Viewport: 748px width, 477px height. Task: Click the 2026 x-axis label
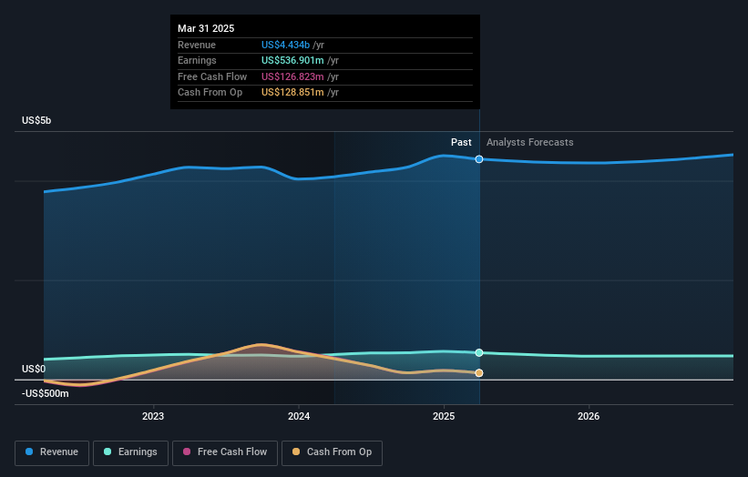pyautogui.click(x=589, y=416)
